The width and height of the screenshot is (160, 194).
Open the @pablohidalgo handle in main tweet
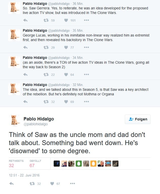pyautogui.click(x=36, y=124)
